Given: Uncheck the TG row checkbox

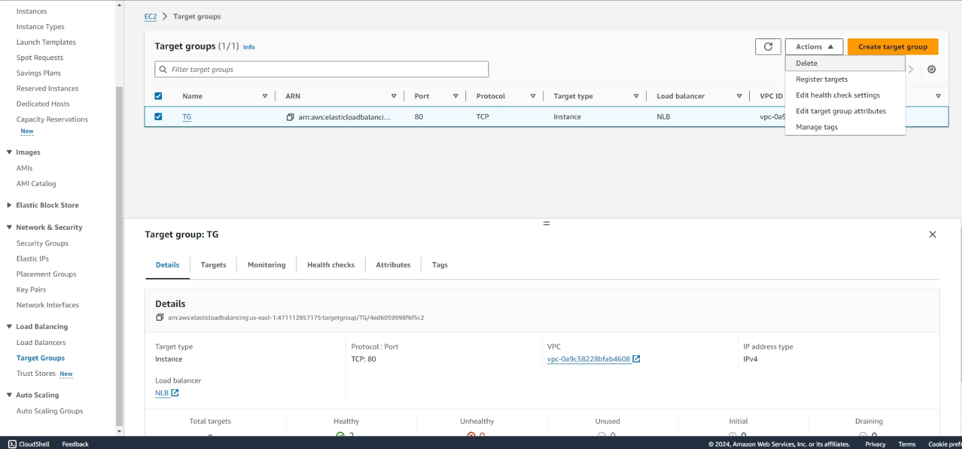Looking at the screenshot, I should (x=158, y=116).
